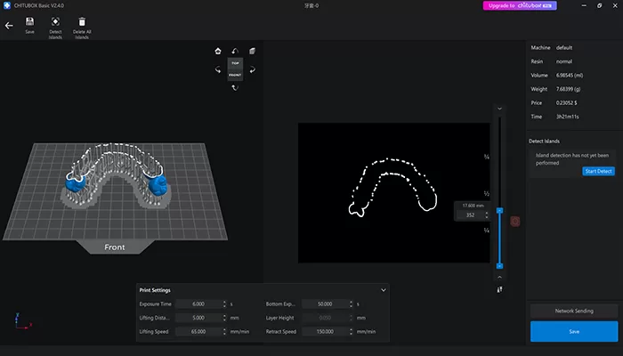The height and width of the screenshot is (356, 623).
Task: Click the sliced layer preview image
Action: click(x=393, y=193)
